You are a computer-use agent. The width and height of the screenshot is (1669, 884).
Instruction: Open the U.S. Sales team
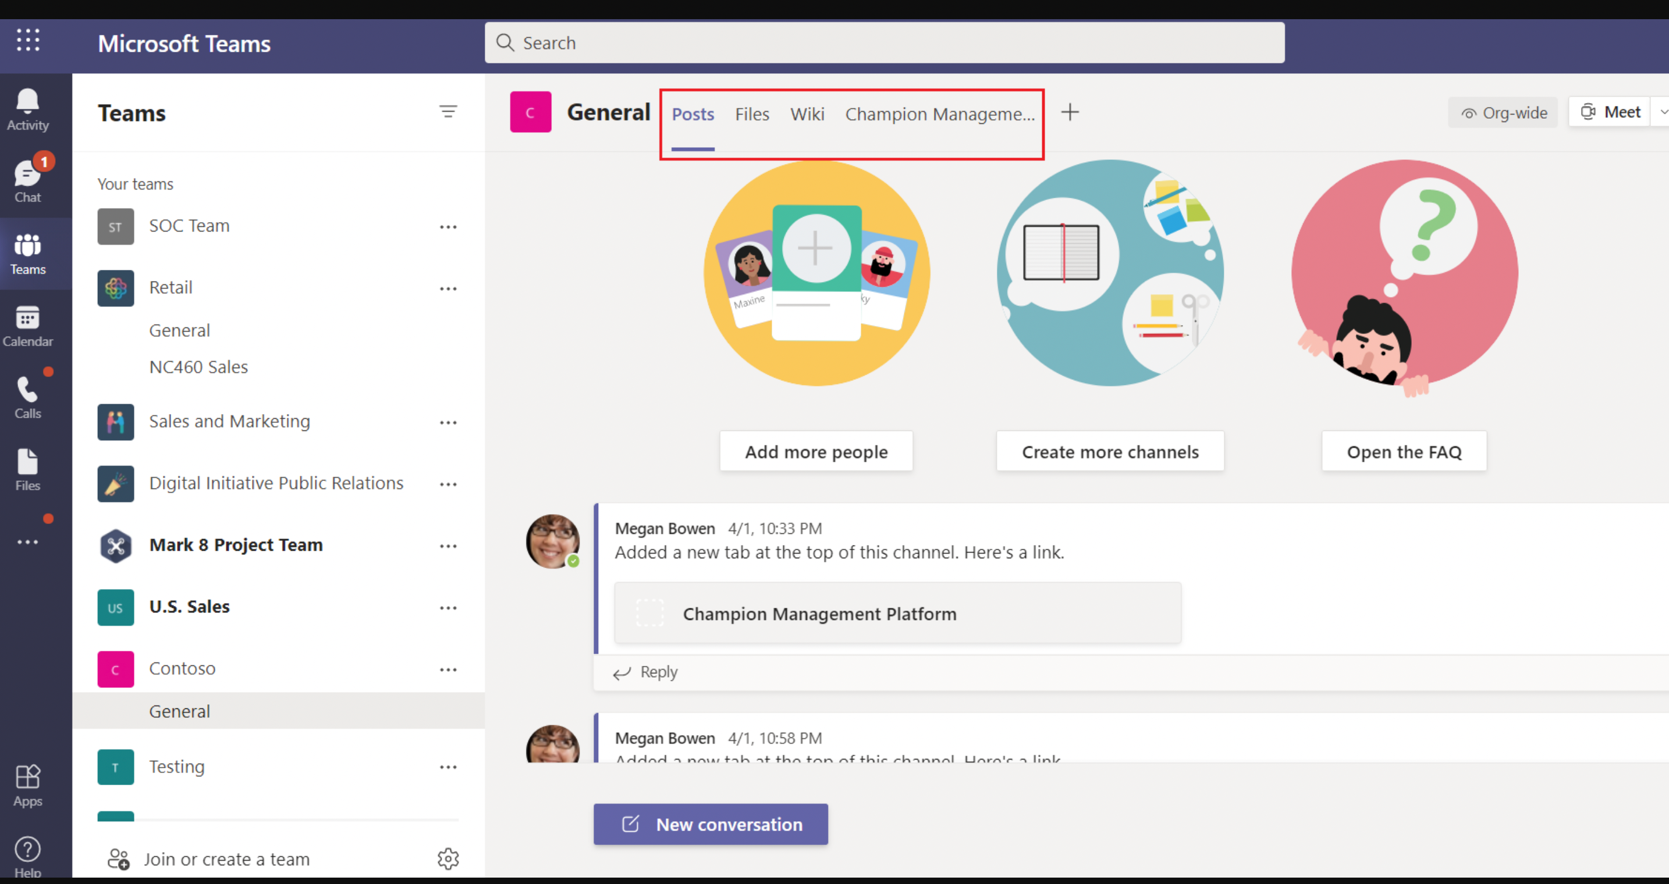pos(189,607)
